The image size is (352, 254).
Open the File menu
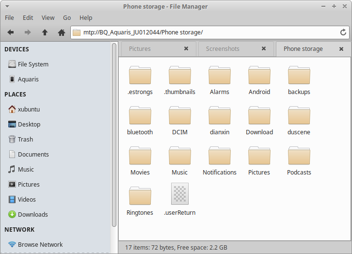9,17
